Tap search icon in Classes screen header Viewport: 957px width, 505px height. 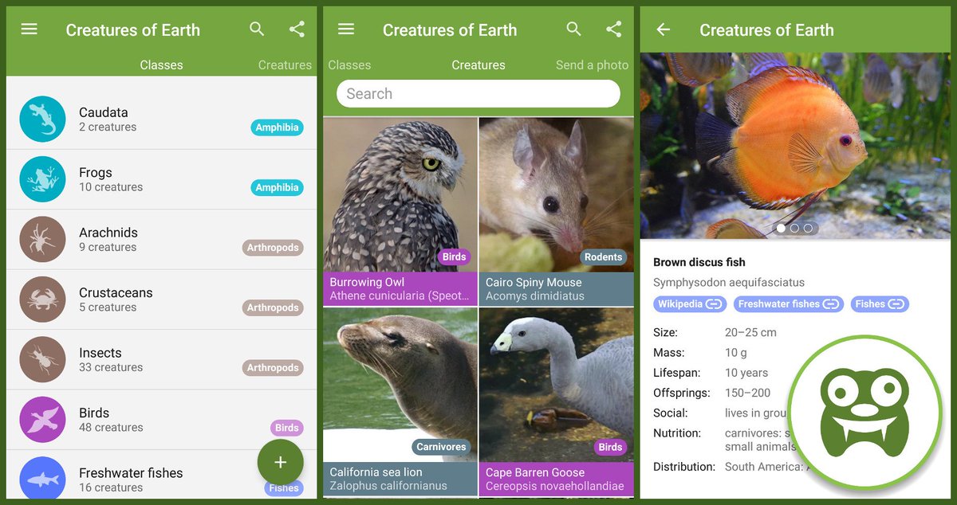tap(257, 29)
